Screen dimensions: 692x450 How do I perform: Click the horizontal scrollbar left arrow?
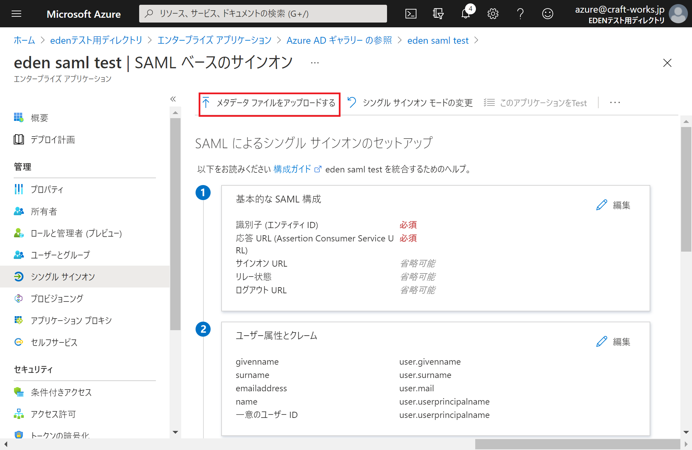5,444
